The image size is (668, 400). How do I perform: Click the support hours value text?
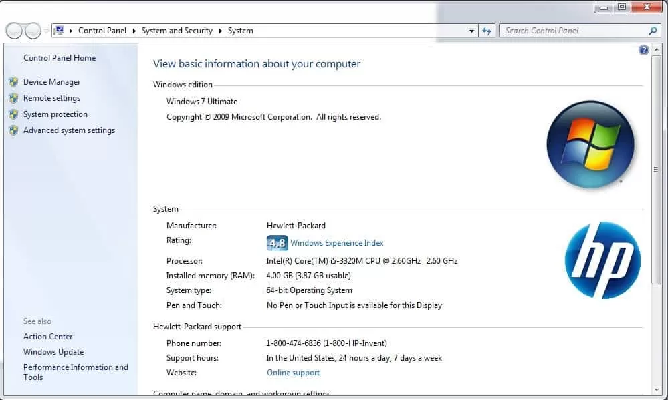(354, 358)
